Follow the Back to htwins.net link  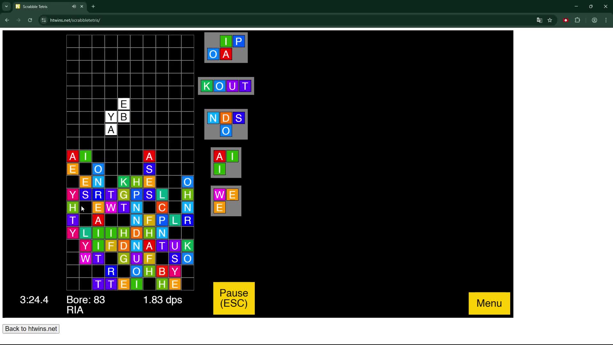[31, 329]
